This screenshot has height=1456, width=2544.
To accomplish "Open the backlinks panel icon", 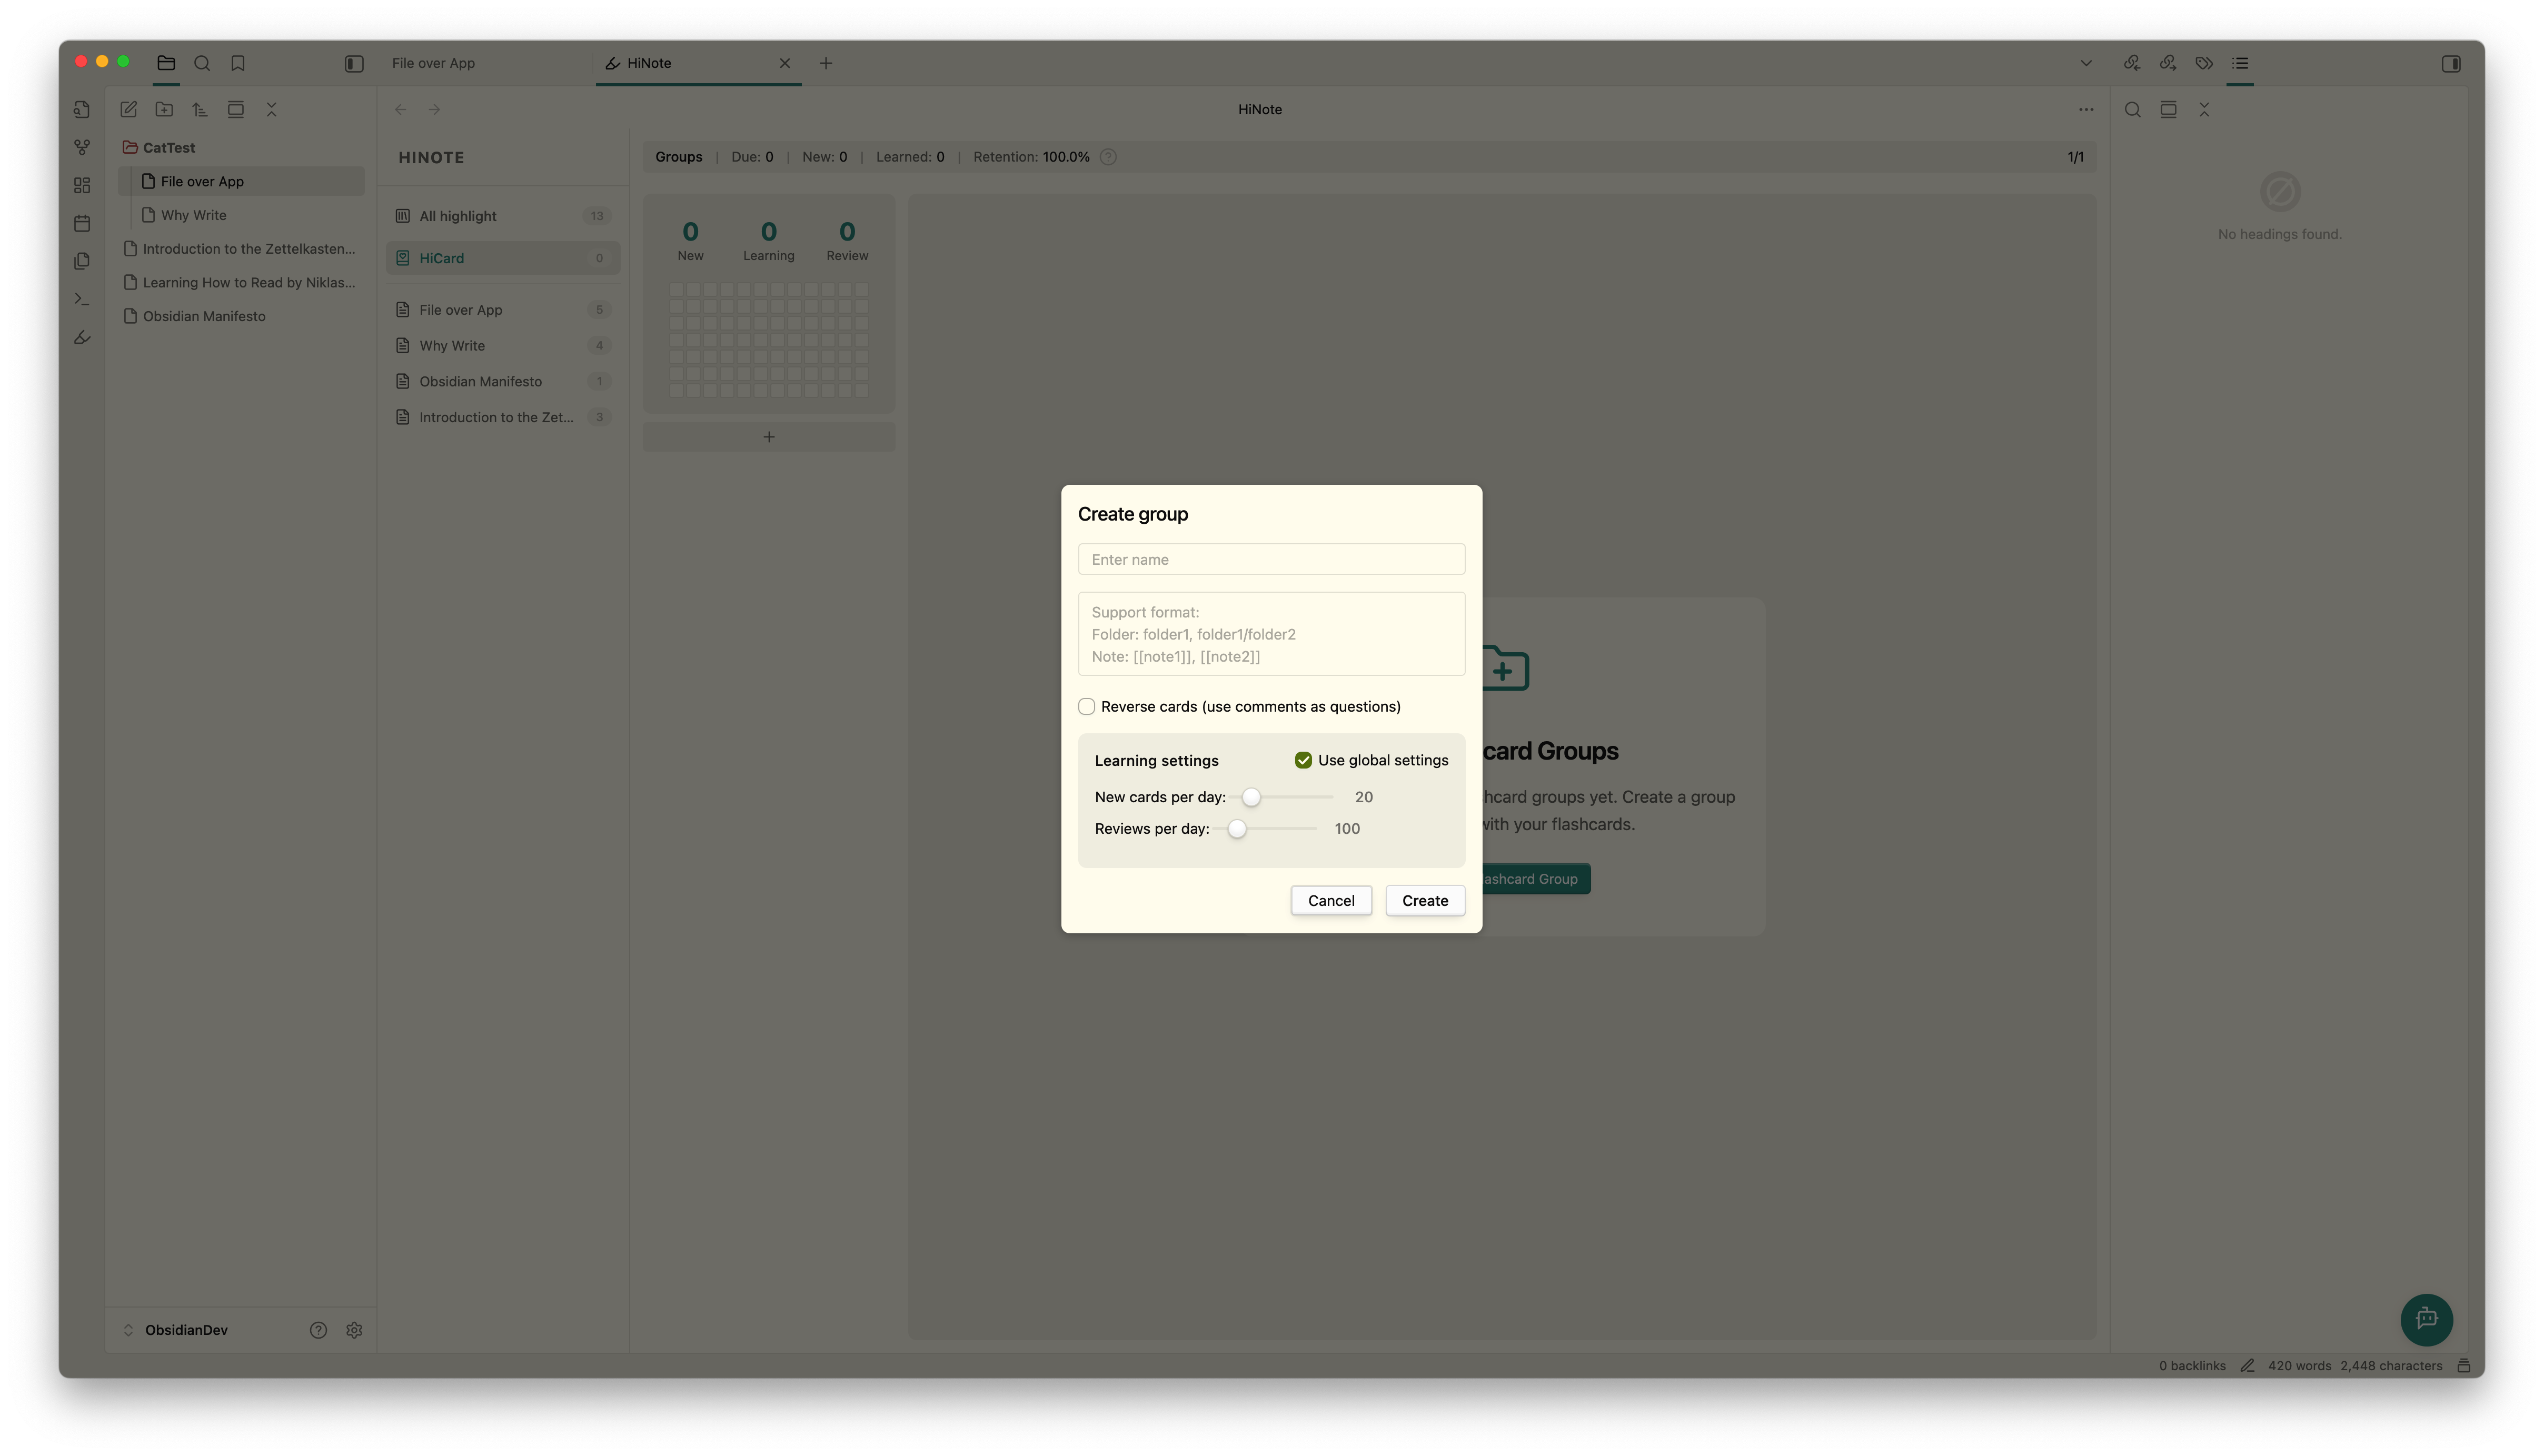I will click(2132, 63).
